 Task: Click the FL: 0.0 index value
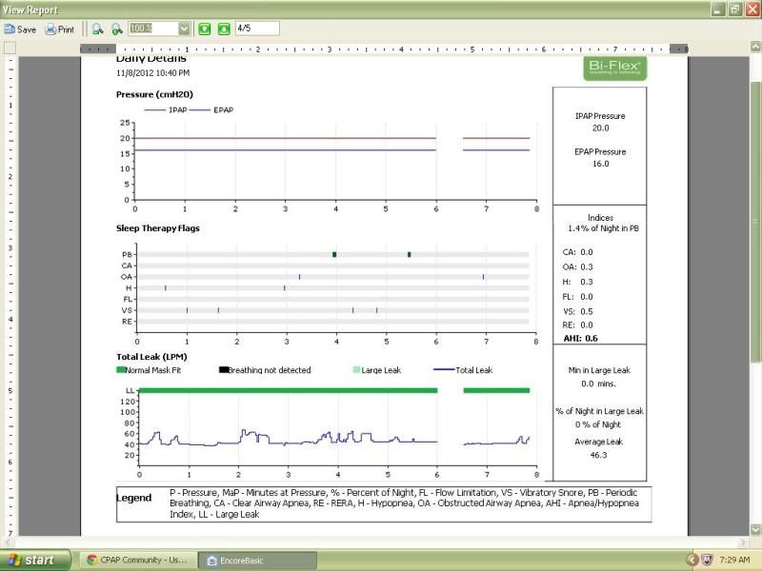tap(577, 297)
